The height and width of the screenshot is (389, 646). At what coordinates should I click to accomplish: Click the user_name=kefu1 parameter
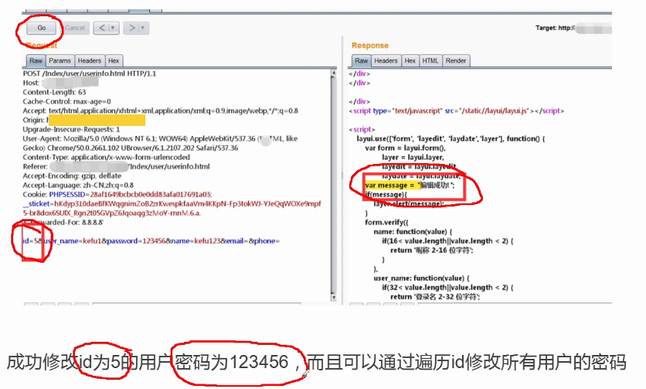click(73, 241)
